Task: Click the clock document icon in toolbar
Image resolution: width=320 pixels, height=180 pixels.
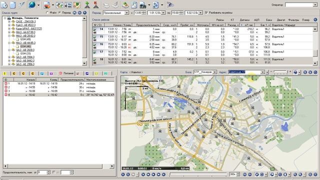Action: tap(4, 4)
